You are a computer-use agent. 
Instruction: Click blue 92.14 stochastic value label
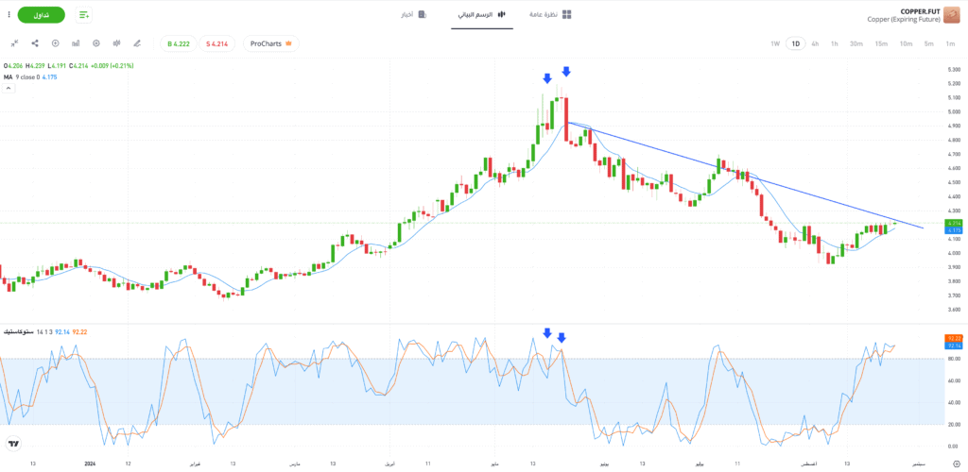pyautogui.click(x=953, y=346)
